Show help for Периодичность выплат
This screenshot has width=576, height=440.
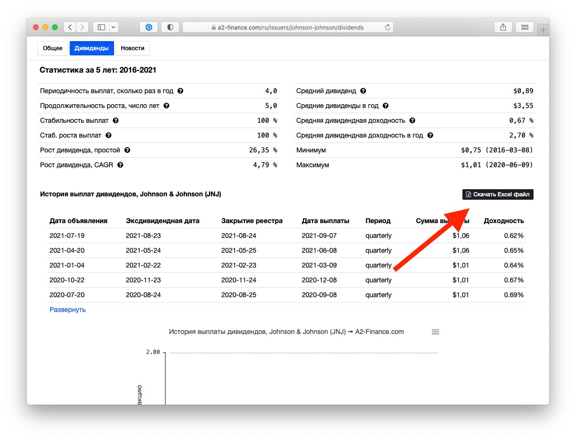180,91
